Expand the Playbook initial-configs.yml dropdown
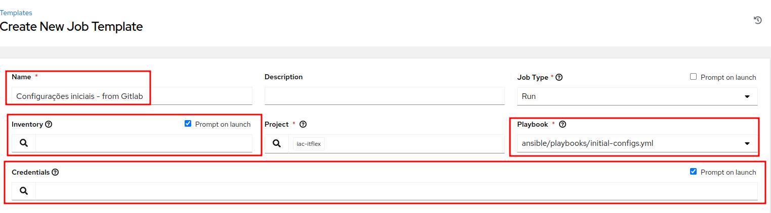771x213 pixels. click(x=637, y=143)
